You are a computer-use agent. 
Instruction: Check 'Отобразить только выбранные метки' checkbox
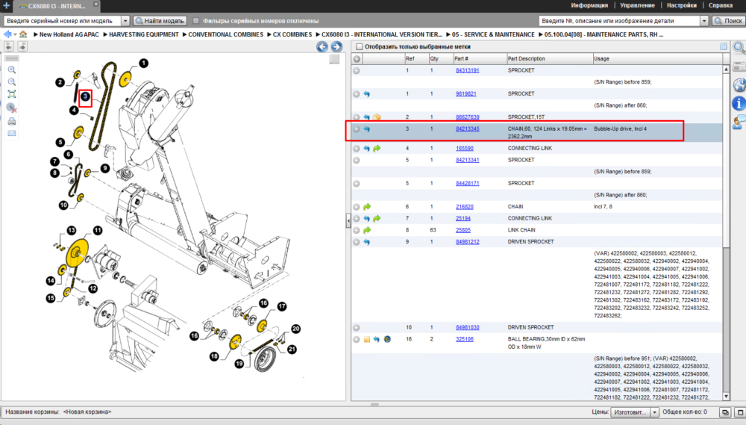tap(360, 47)
